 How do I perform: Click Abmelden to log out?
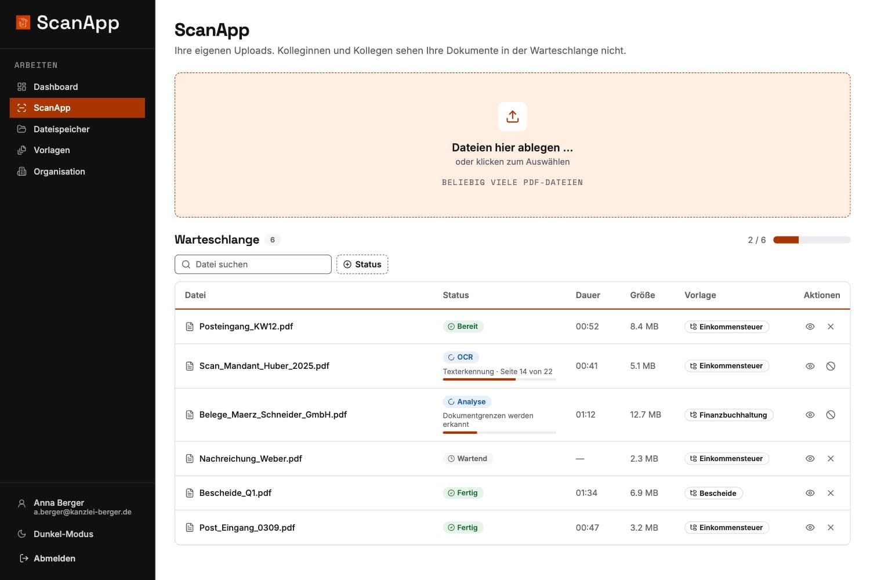click(x=77, y=559)
